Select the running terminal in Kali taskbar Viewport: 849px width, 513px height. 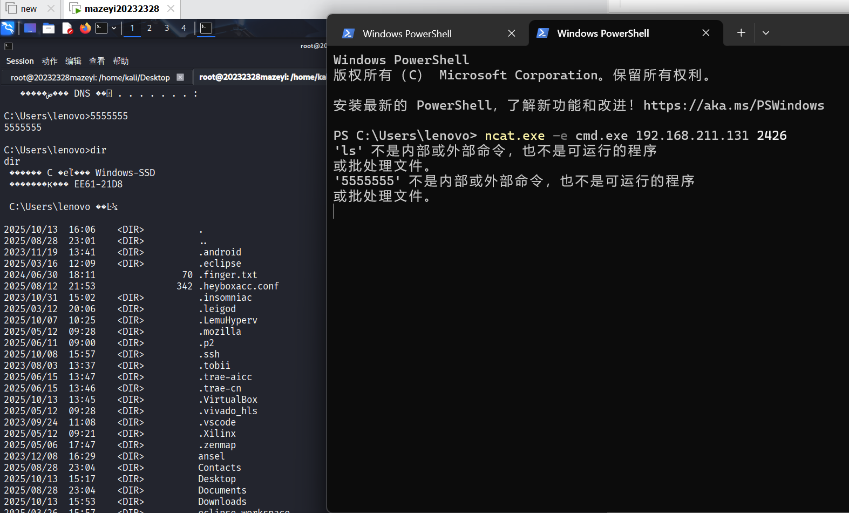coord(206,28)
